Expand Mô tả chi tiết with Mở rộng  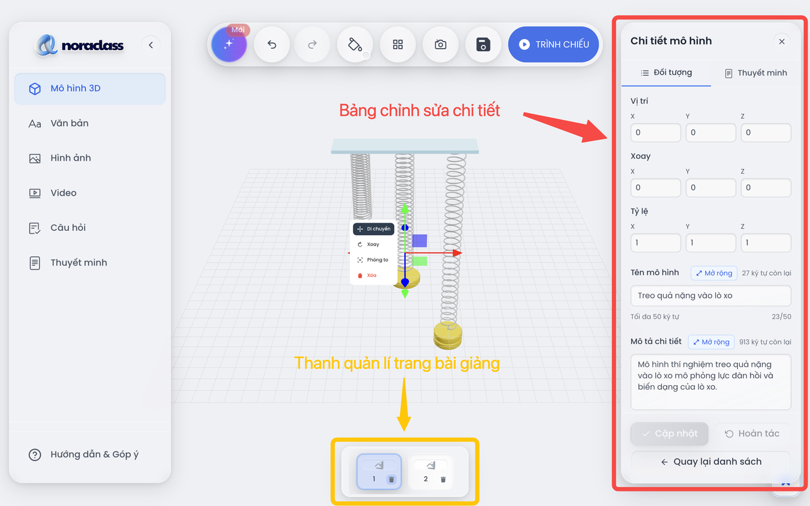click(711, 342)
